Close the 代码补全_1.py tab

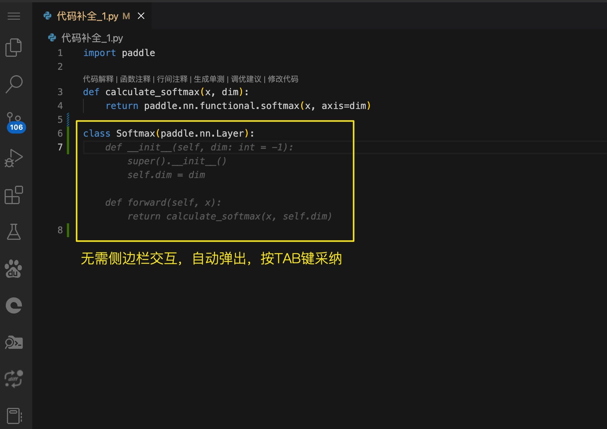click(141, 16)
